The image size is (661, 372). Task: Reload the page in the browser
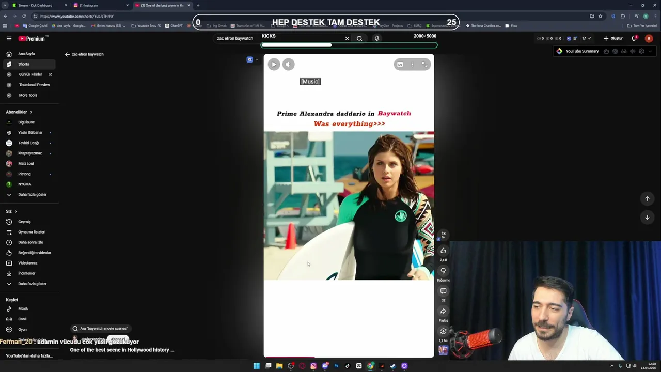tap(24, 16)
